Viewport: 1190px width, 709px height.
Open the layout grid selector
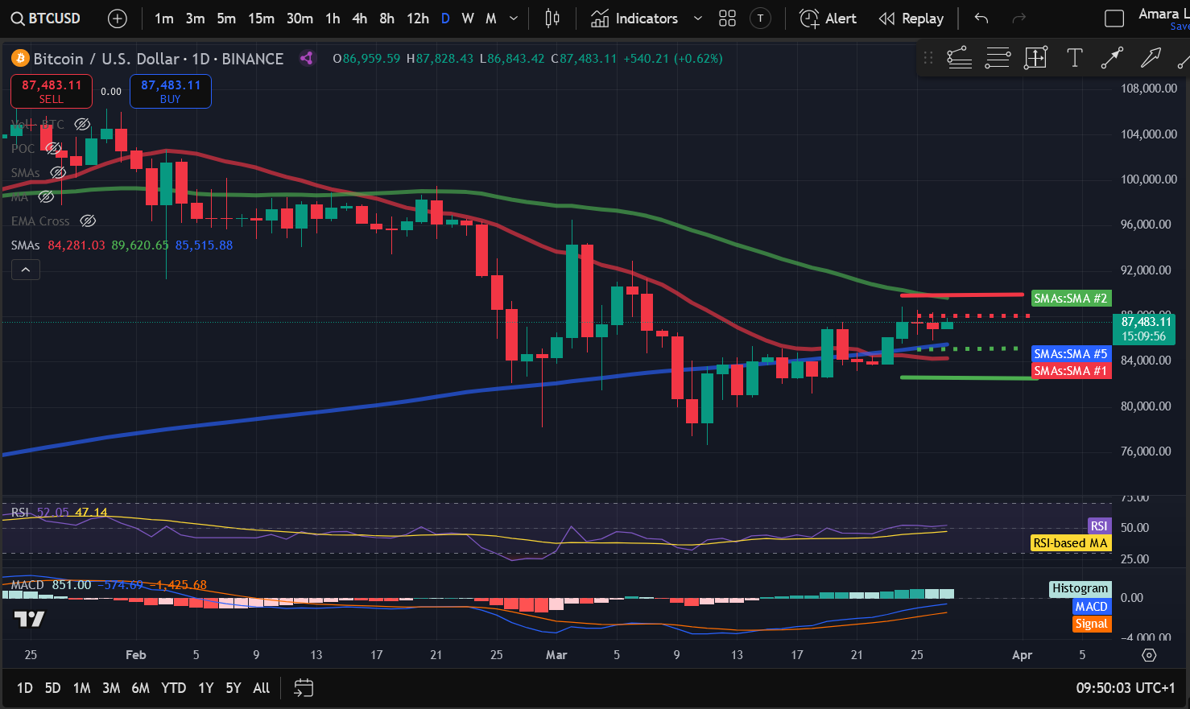(x=727, y=19)
